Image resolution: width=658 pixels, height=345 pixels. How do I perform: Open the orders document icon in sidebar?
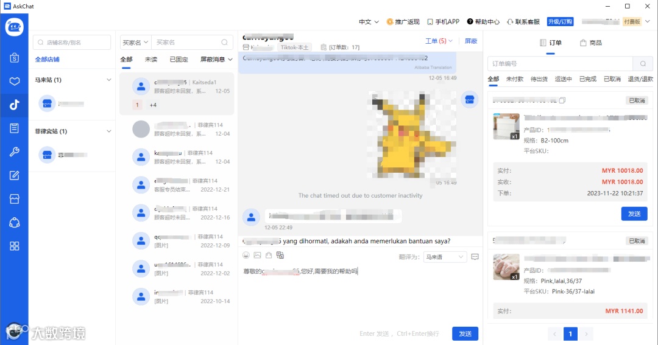point(14,128)
